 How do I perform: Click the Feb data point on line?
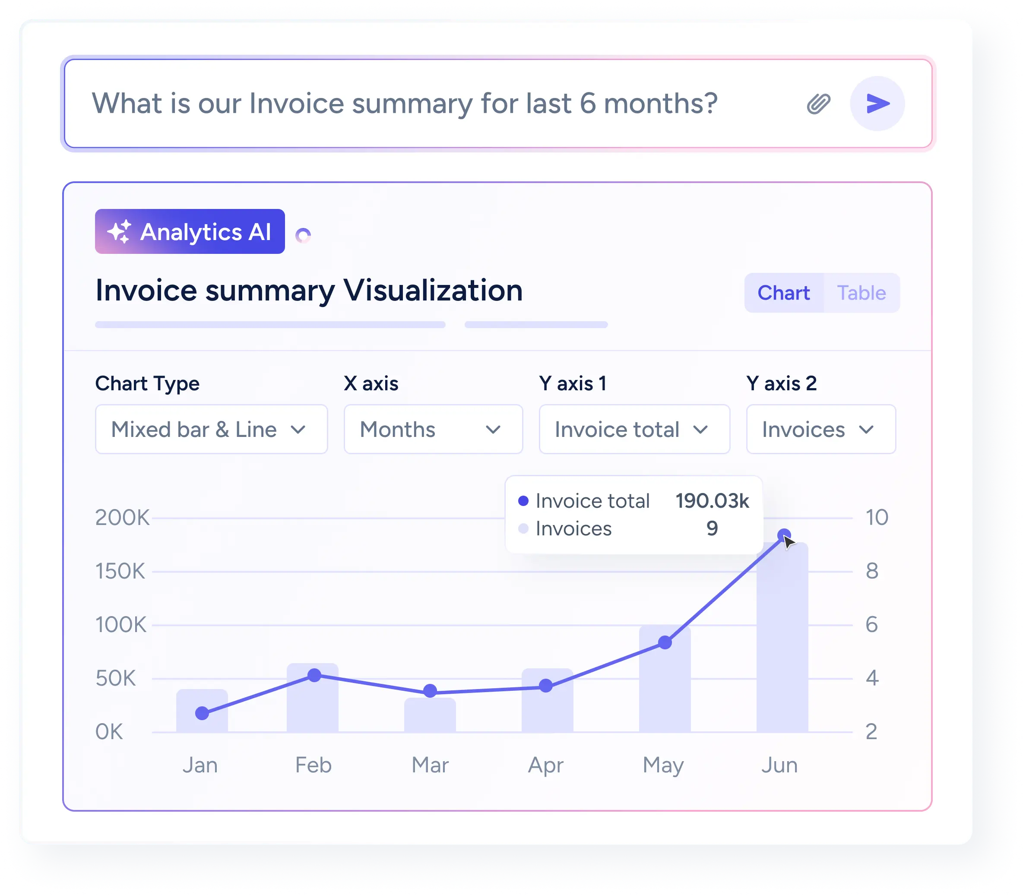click(314, 675)
